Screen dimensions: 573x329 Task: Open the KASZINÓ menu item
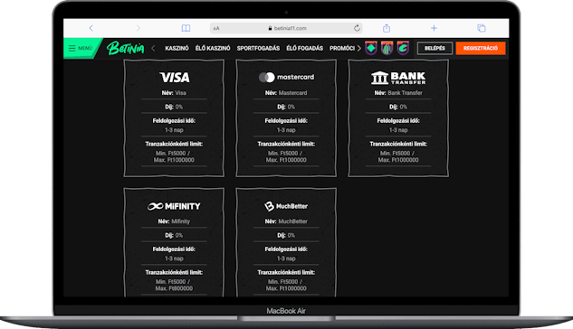coord(177,48)
